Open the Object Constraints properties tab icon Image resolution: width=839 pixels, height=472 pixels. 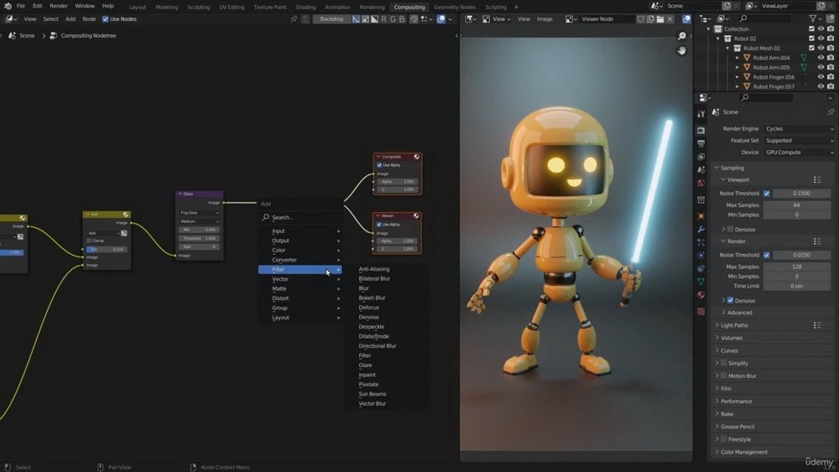click(701, 268)
